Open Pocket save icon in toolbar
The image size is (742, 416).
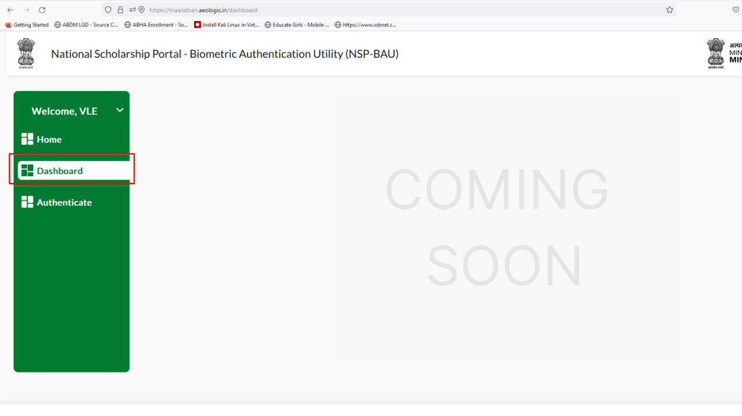[x=736, y=10]
